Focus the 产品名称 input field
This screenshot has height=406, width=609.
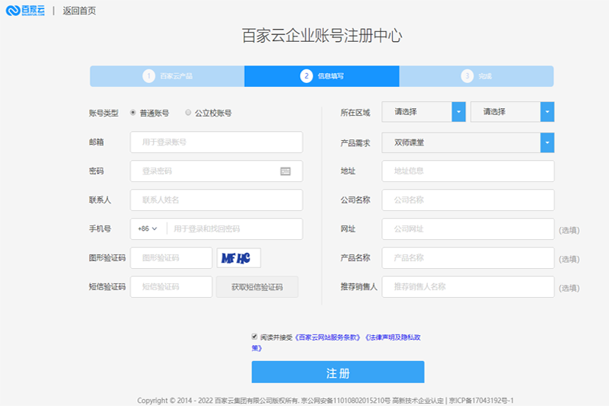(468, 258)
